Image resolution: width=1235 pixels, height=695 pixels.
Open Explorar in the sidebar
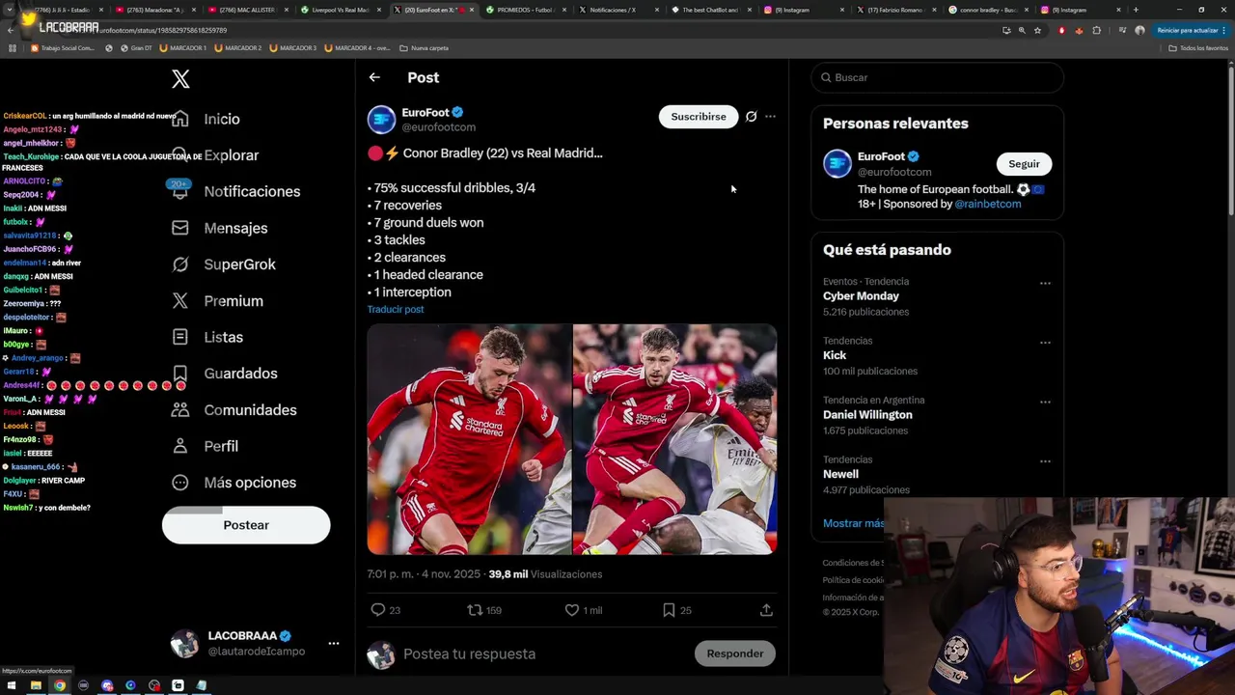(231, 155)
